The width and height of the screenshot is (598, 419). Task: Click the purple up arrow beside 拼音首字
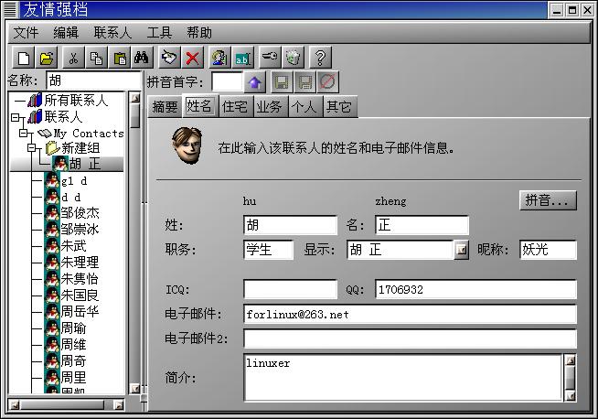(x=255, y=82)
